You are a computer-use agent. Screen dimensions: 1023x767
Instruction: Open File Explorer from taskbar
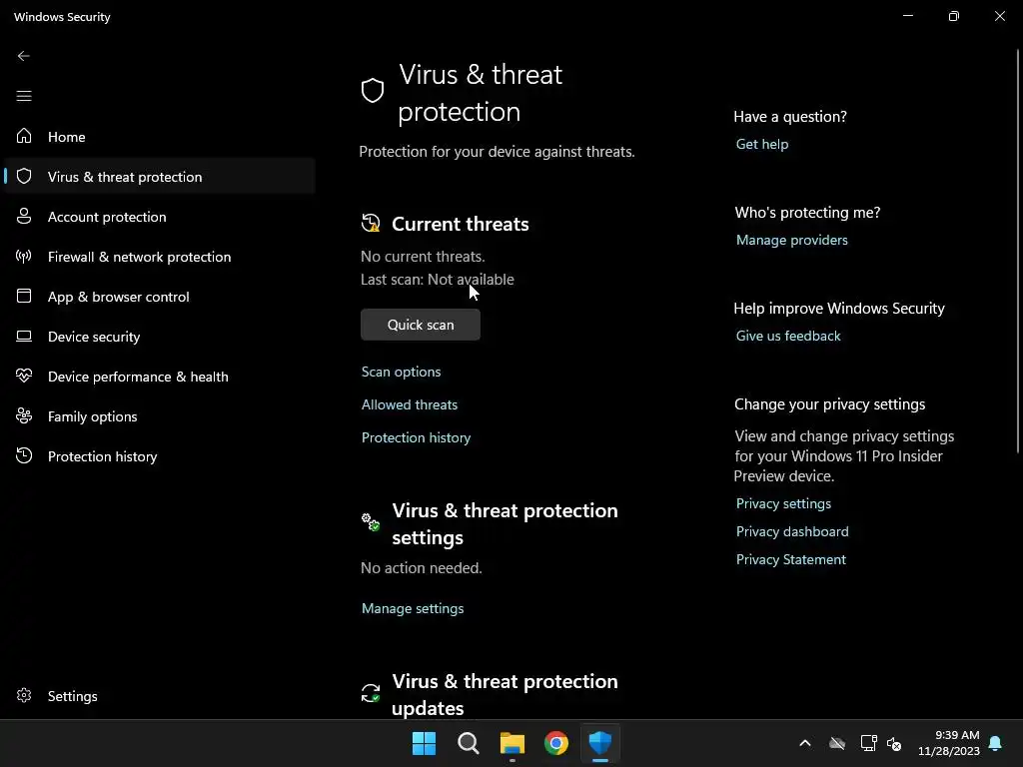[512, 743]
